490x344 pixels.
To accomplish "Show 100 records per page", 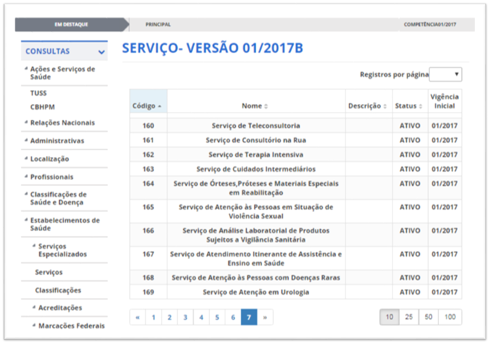I will pyautogui.click(x=450, y=317).
